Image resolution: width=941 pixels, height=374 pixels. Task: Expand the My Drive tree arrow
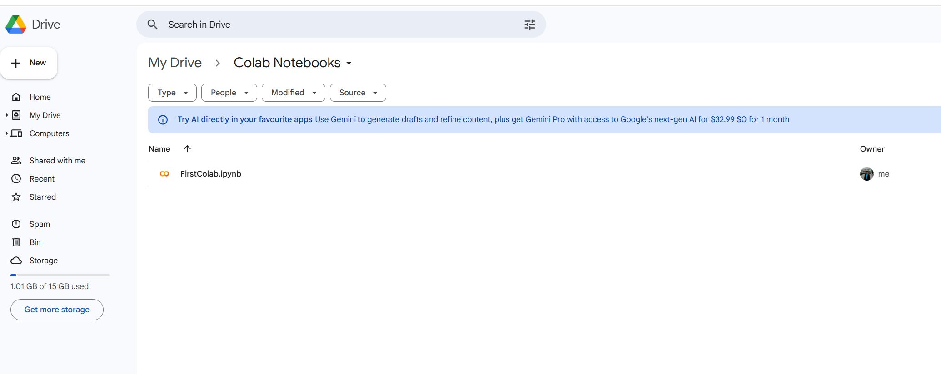tap(7, 115)
